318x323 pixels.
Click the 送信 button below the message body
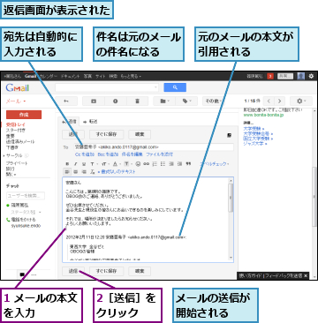[x=73, y=271]
